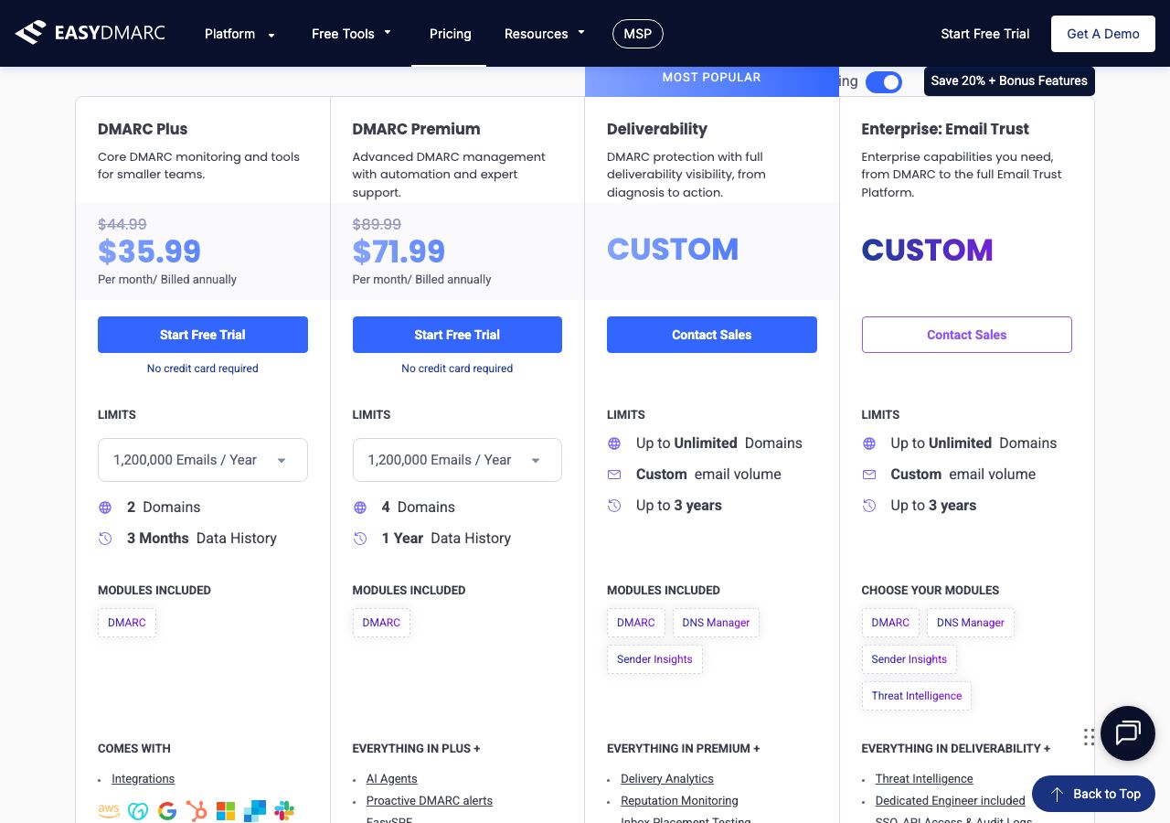Click globe icon in Enterprise limits
The image size is (1170, 823).
[x=869, y=444]
